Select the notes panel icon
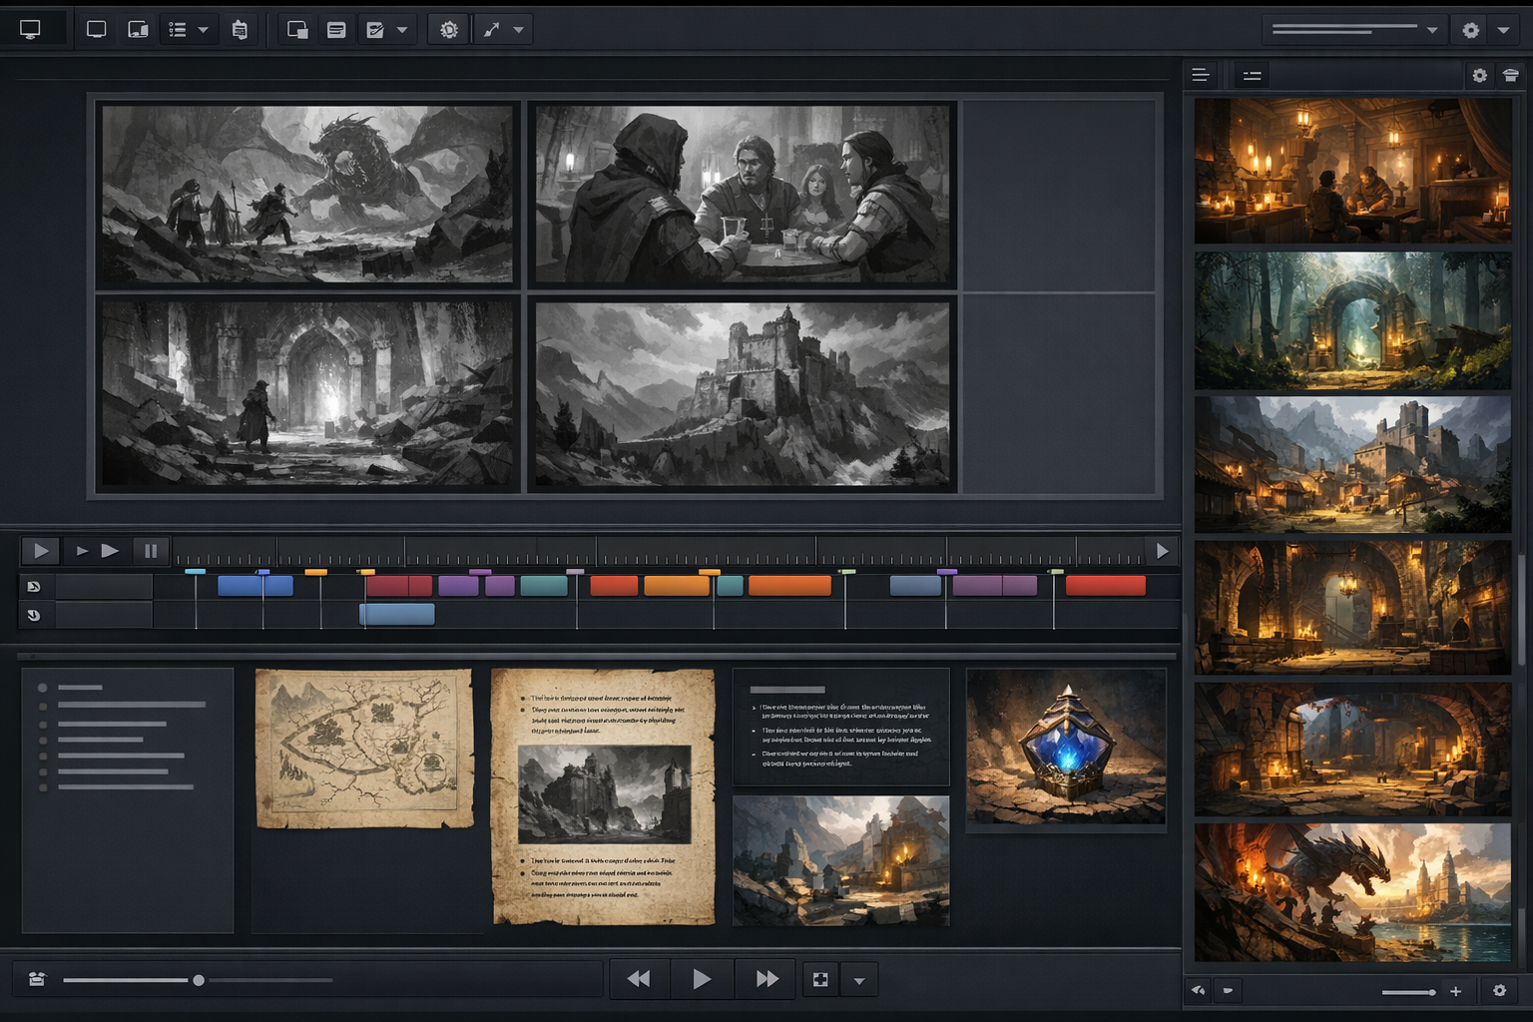This screenshot has width=1533, height=1022. 336,29
